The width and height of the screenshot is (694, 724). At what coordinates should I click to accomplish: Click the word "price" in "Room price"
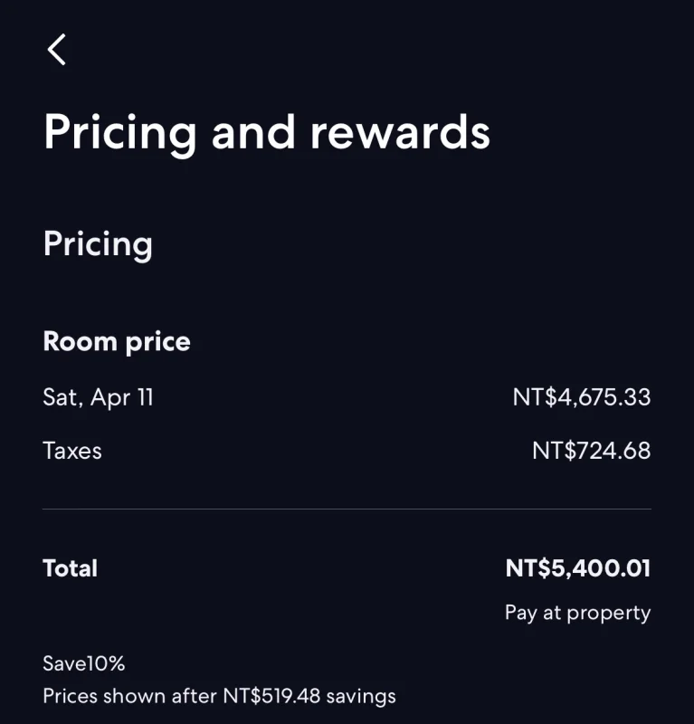pos(157,342)
